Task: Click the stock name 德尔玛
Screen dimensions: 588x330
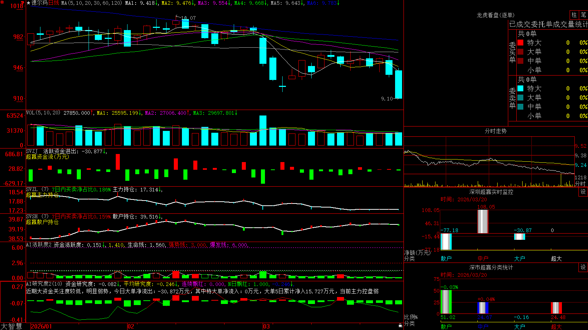Action: tap(40, 3)
